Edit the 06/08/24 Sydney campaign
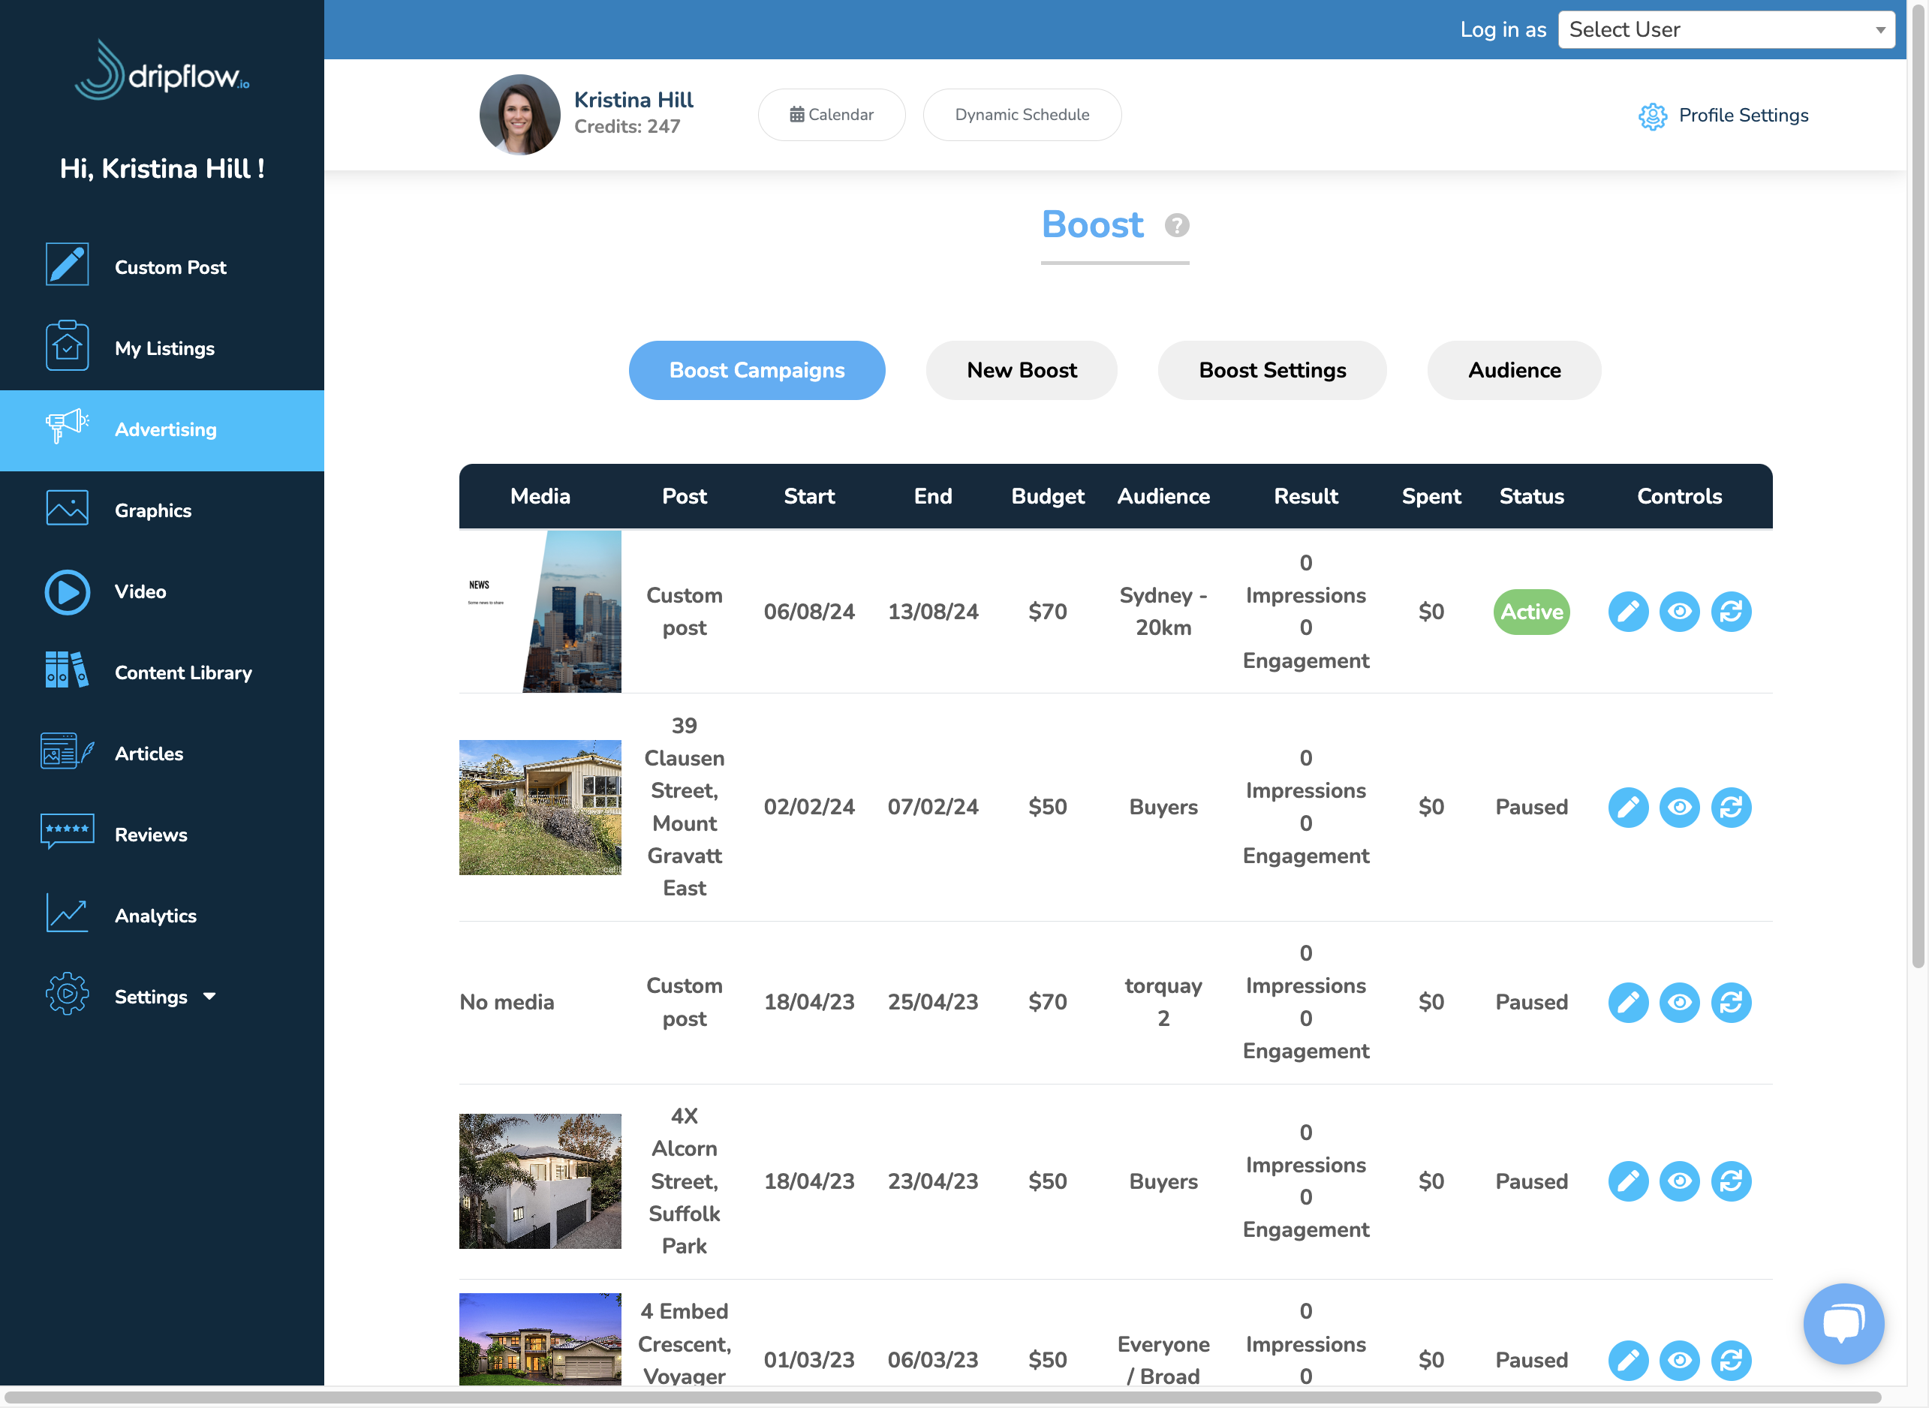This screenshot has width=1929, height=1408. tap(1627, 612)
